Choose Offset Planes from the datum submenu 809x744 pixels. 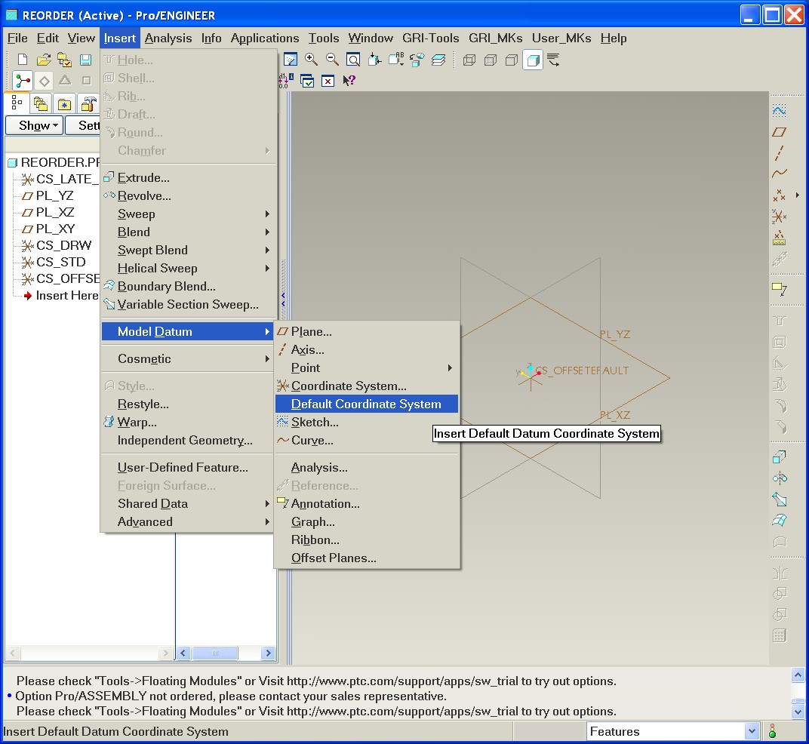[366, 558]
